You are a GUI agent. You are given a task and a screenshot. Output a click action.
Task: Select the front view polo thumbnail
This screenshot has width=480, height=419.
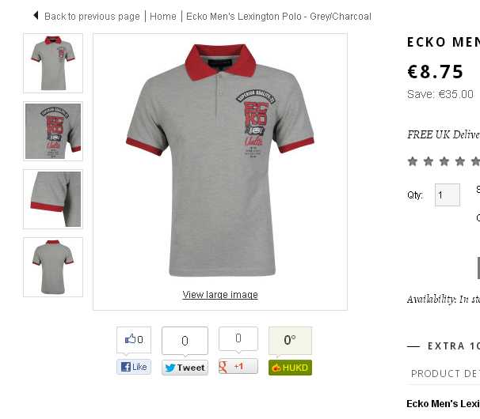coord(53,63)
